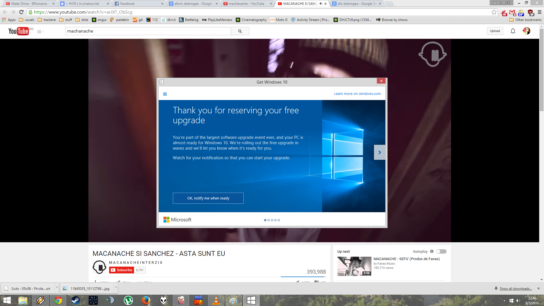Screen dimensions: 544x306
Task: Close the Chrome downloads bar
Action: click(x=539, y=288)
